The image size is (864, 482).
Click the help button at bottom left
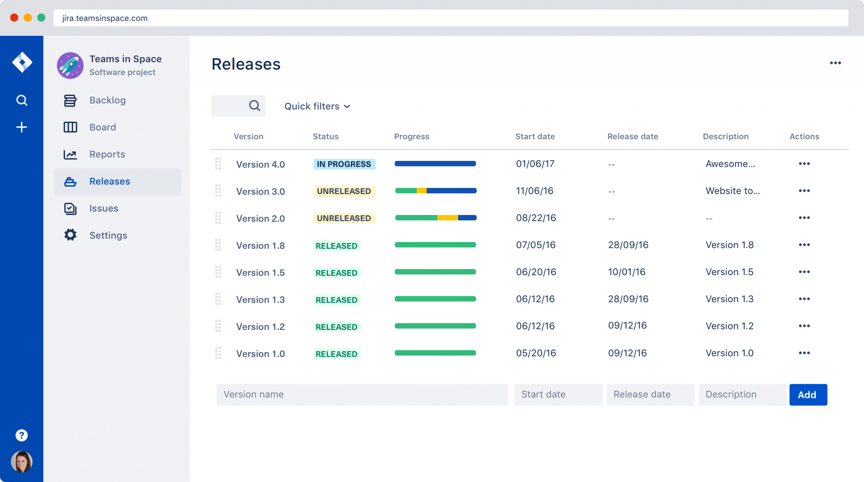pos(22,436)
